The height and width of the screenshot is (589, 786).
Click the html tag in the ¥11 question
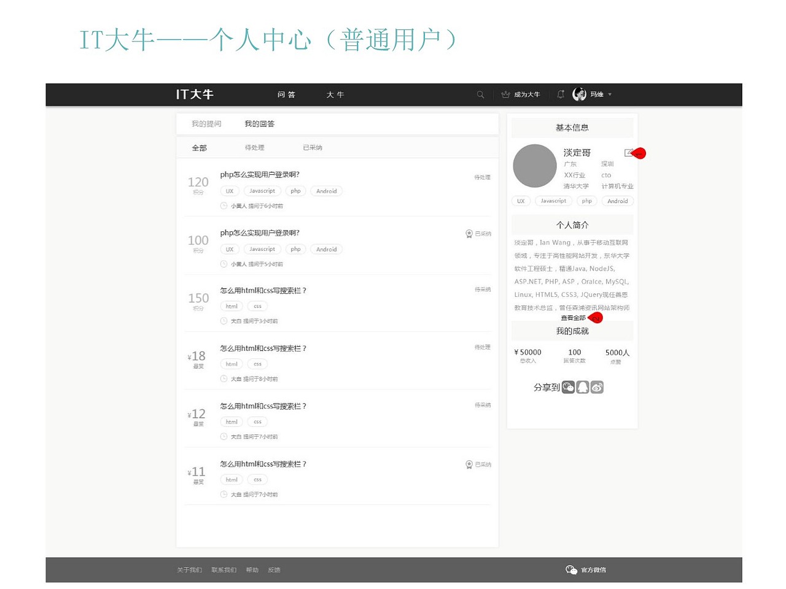coord(232,480)
